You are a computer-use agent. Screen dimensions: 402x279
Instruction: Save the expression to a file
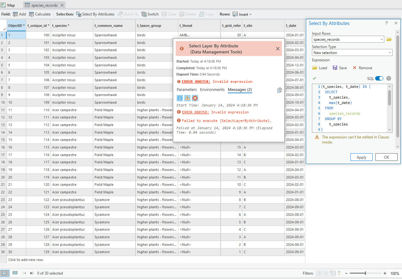(x=339, y=68)
